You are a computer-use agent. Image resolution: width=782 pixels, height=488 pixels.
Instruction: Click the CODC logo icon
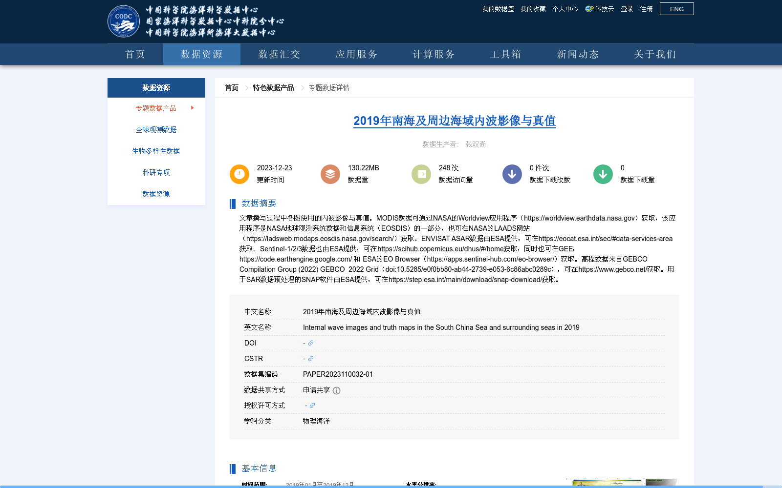coord(124,21)
